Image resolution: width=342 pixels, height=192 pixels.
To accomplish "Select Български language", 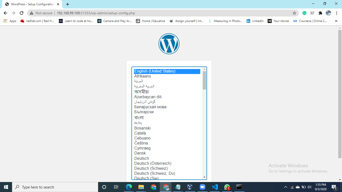I will (167, 112).
